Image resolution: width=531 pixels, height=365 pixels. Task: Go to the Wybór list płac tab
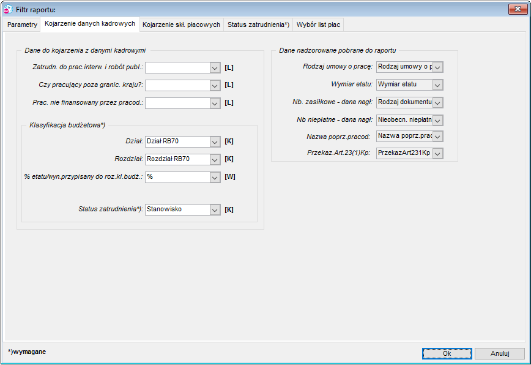318,24
